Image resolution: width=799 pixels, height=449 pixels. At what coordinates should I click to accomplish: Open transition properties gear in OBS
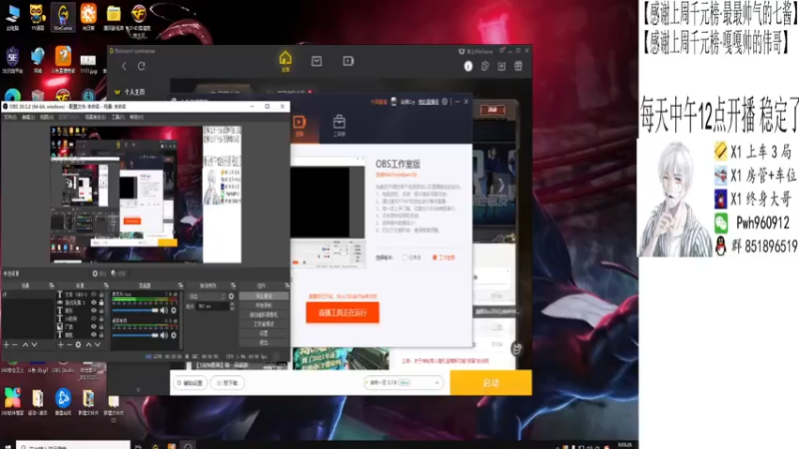[232, 296]
